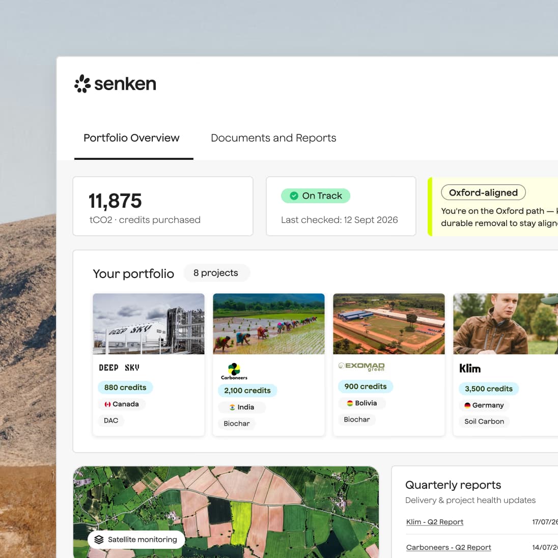The height and width of the screenshot is (558, 558).
Task: Click the 900 credits badge
Action: [365, 386]
